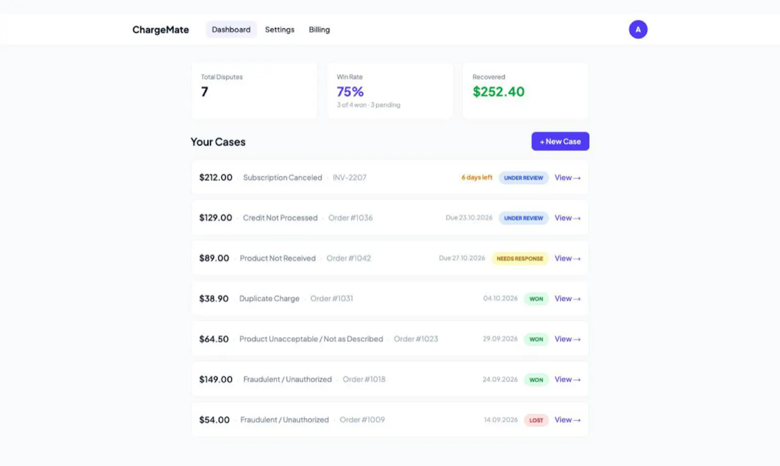
Task: View the $129.00 Credit Not Processed case
Action: click(567, 218)
